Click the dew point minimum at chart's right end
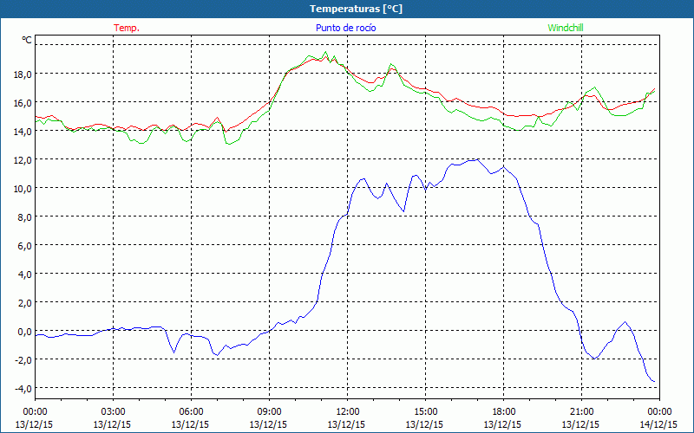Screen dimensions: 694x433 click(x=654, y=381)
